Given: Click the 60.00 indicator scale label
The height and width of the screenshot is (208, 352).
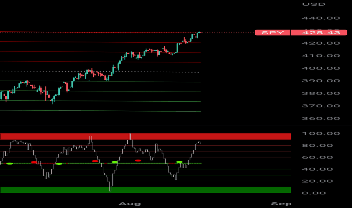Looking at the screenshot, I should pyautogui.click(x=317, y=157).
